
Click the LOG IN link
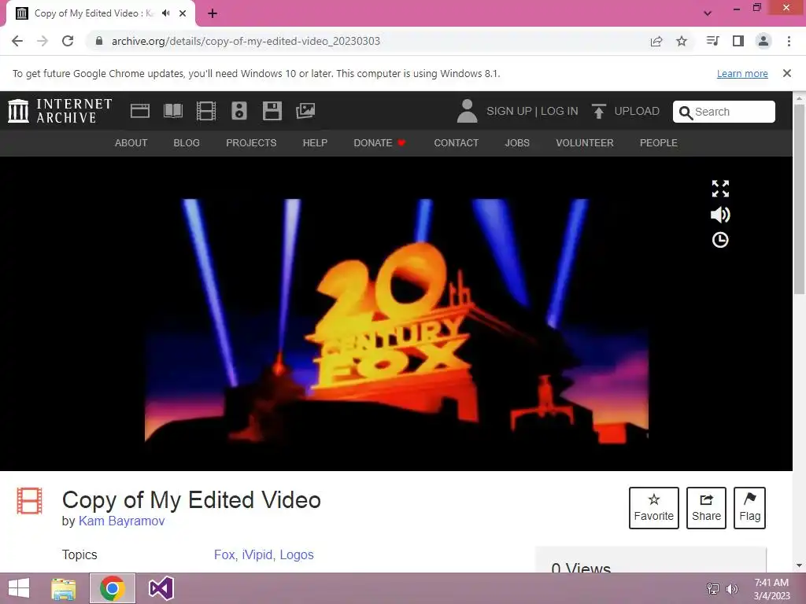tap(560, 111)
